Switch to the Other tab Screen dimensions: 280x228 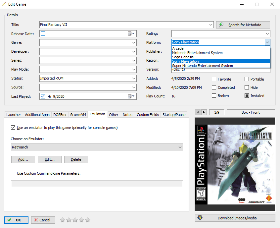[x=114, y=115]
